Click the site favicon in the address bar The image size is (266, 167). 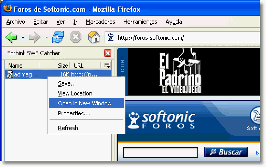tap(111, 37)
